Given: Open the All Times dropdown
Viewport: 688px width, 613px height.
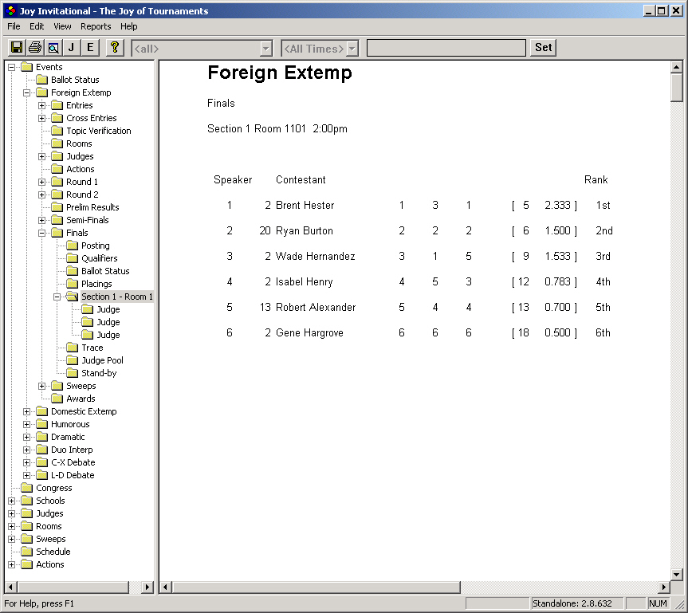Looking at the screenshot, I should 352,49.
